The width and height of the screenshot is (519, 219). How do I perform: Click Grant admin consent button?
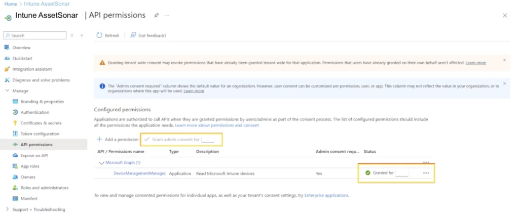point(175,139)
